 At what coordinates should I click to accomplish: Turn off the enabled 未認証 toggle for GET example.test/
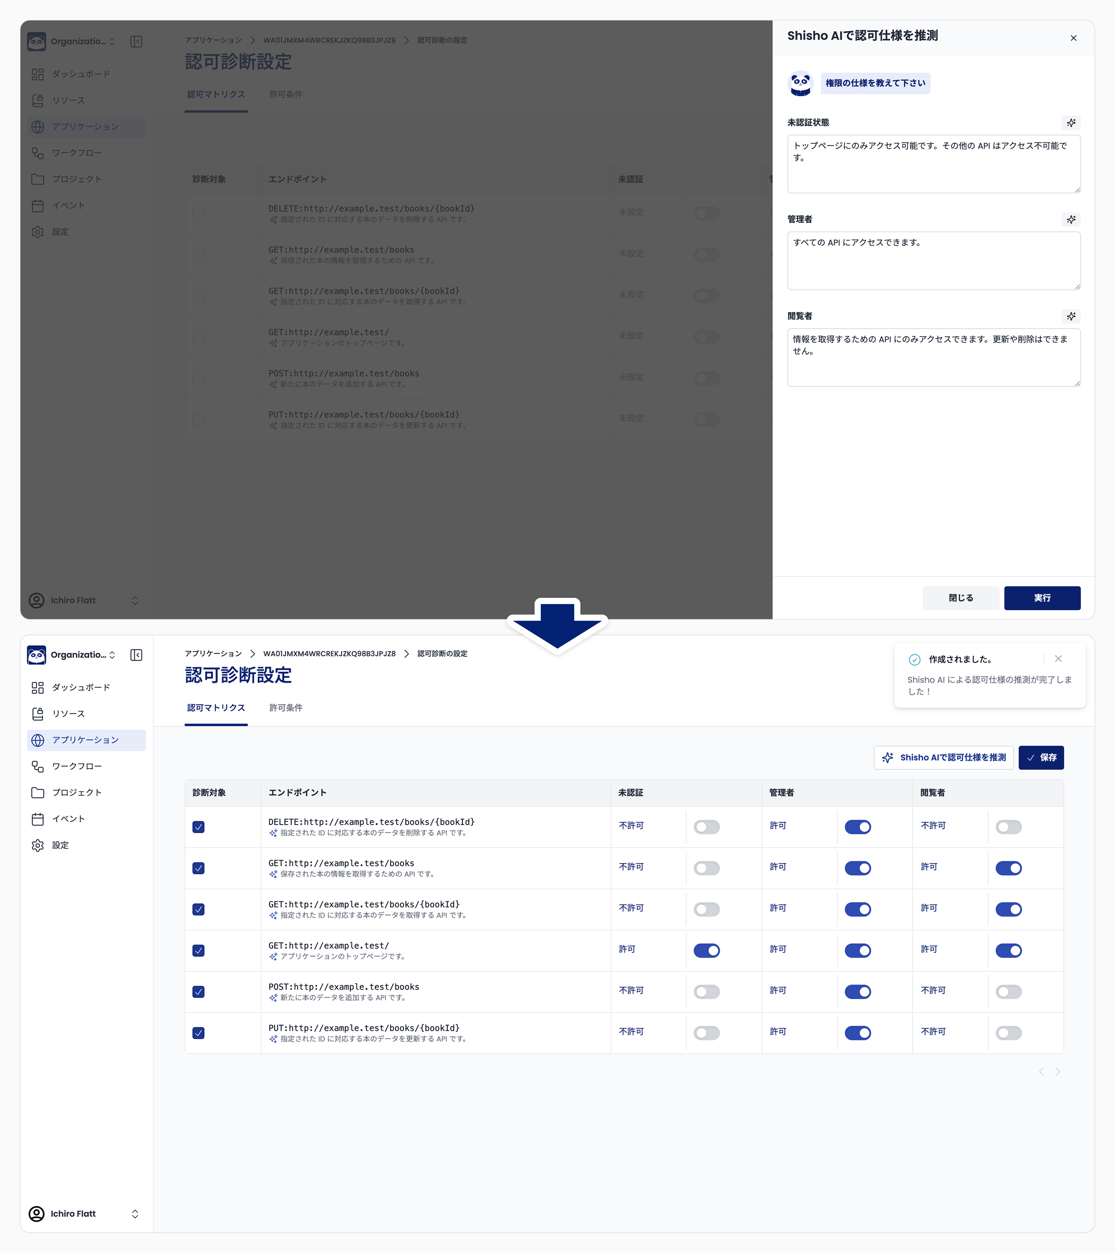tap(706, 951)
